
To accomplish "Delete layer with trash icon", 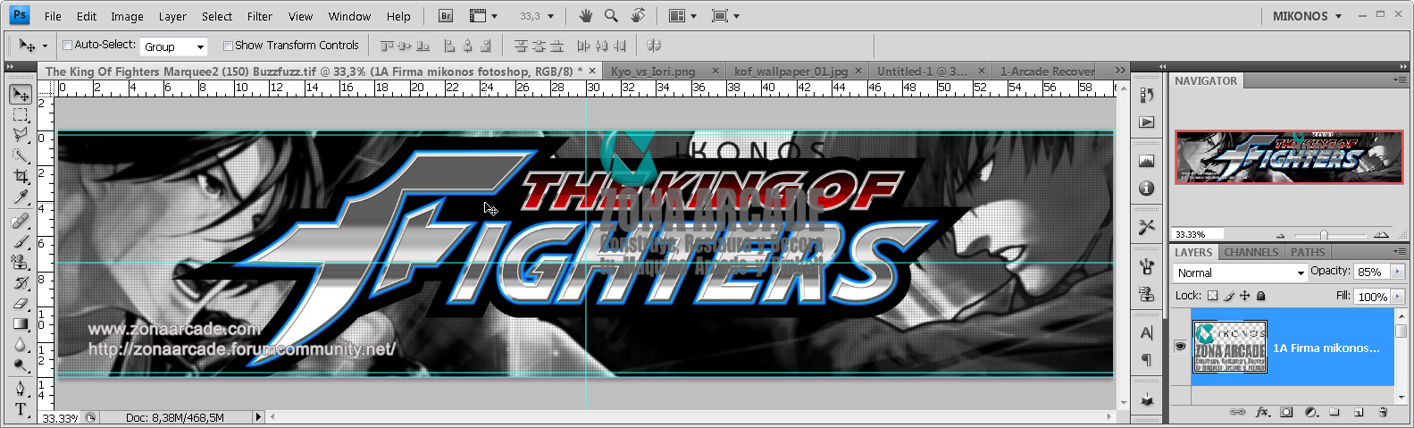I will coord(1383,412).
